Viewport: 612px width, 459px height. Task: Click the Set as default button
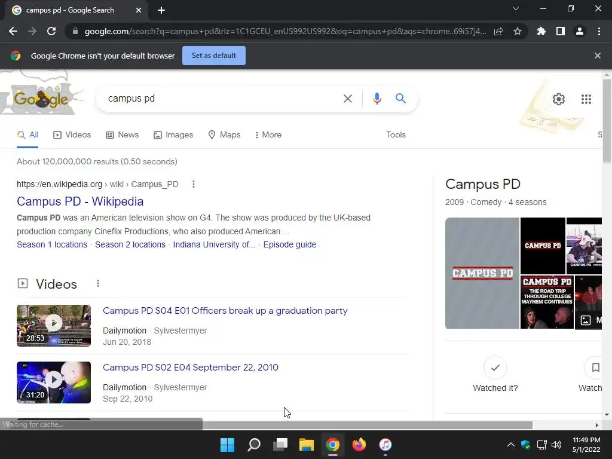click(x=214, y=56)
